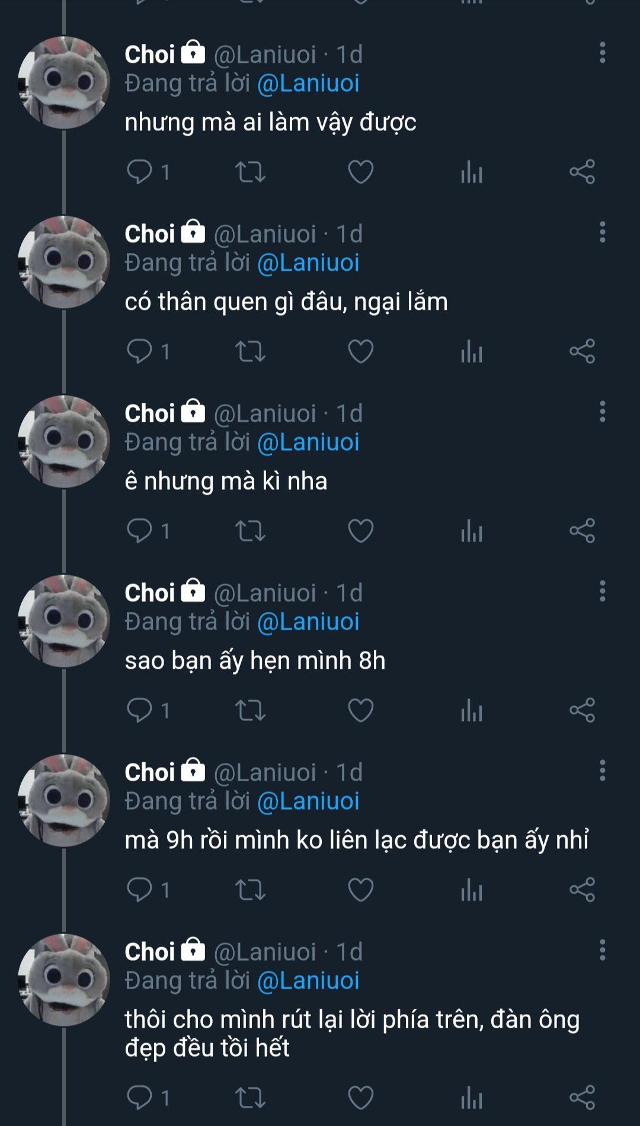Screen dimensions: 640x1126
Task: Retweet the "thôi cho mình rút lại" tweet
Action: [x=250, y=1098]
